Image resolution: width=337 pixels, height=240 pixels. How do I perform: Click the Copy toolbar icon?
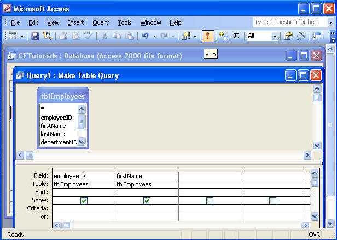pos(117,36)
